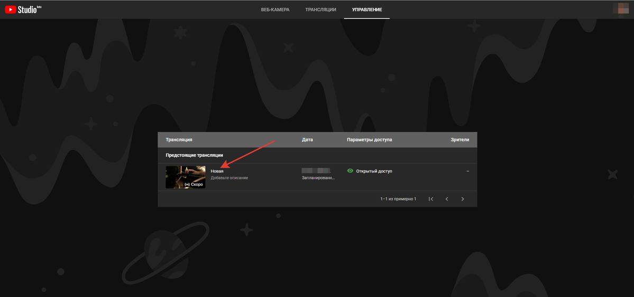Click the 'Зрители' column header

[460, 140]
